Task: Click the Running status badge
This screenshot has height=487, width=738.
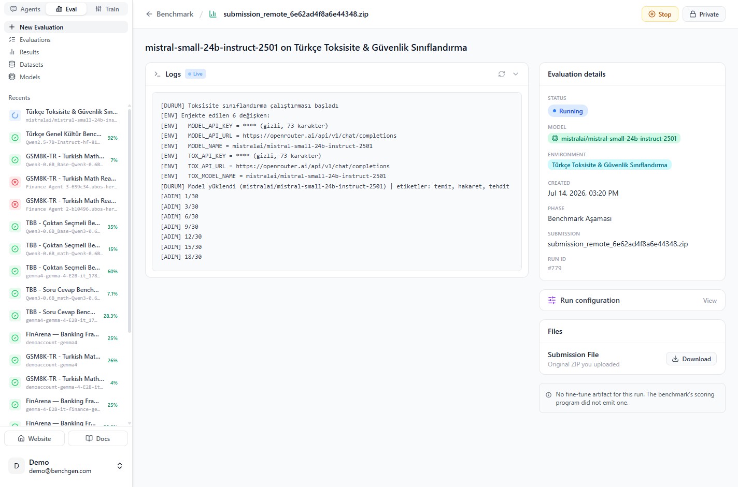Action: [567, 111]
